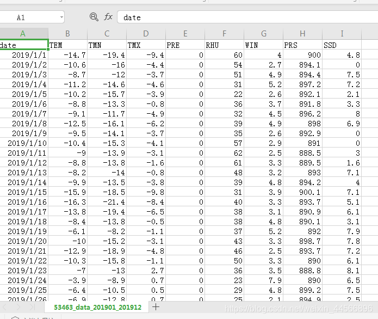Click the SSD header cell
Screen dimensions: 378x319
pos(342,45)
